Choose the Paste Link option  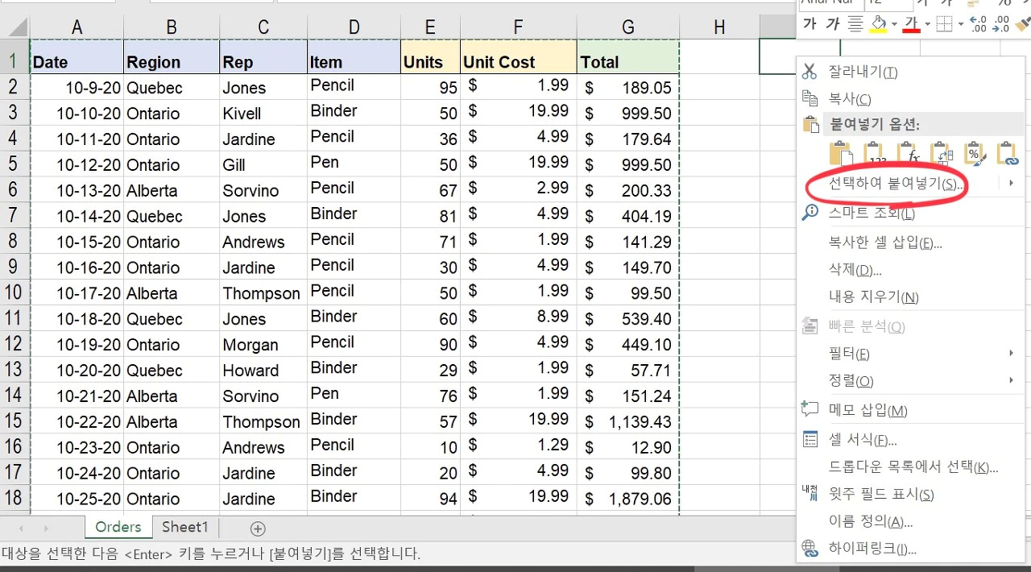coord(1008,154)
